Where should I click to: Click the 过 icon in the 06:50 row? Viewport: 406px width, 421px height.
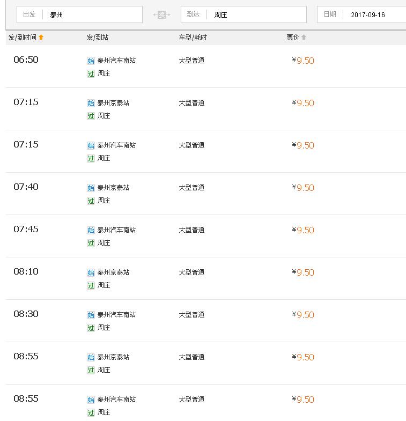[x=91, y=73]
